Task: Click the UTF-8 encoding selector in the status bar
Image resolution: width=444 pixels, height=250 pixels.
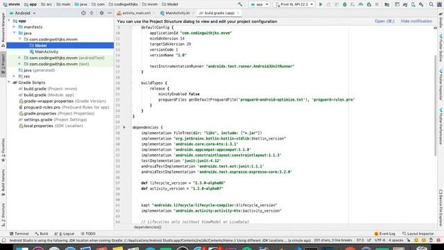Action: (x=379, y=240)
